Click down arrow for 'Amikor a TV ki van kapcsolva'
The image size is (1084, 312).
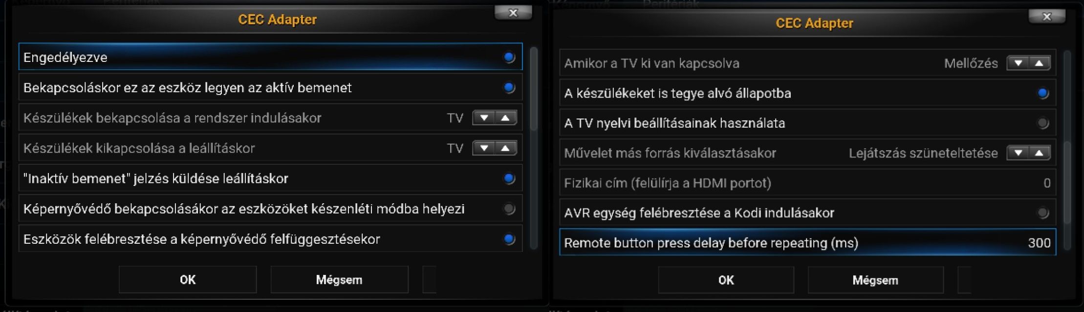[1018, 63]
